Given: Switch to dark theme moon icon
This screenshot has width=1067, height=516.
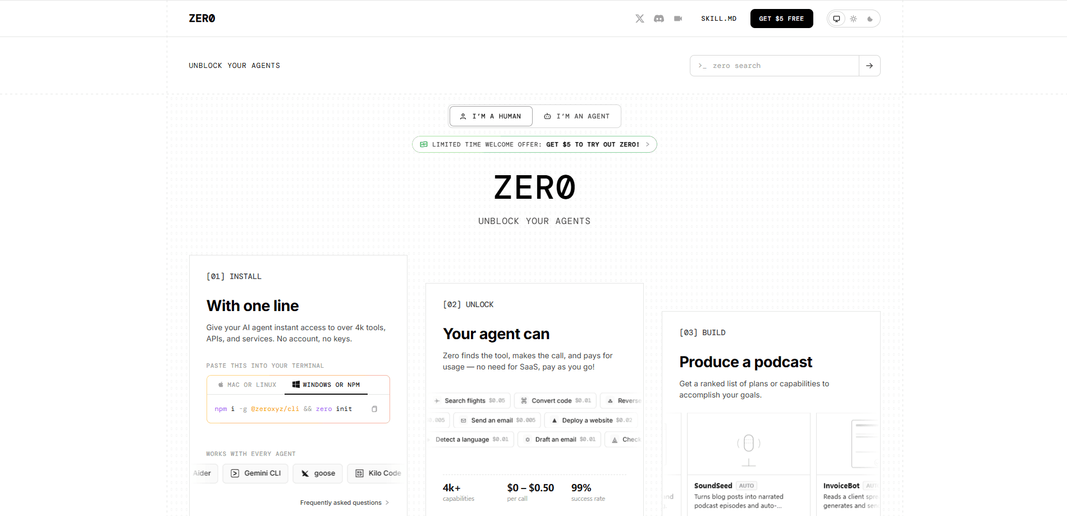Looking at the screenshot, I should coord(870,19).
